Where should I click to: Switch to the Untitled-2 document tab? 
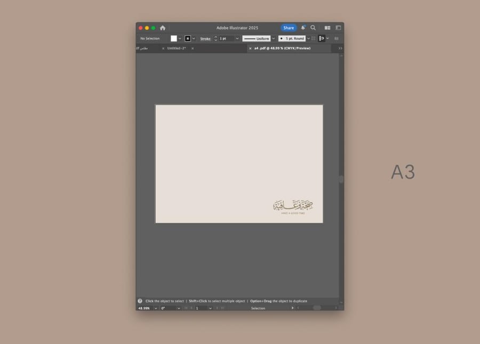pos(177,49)
